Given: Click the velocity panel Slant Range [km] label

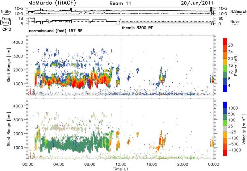Looking at the screenshot, I should click(9, 129).
